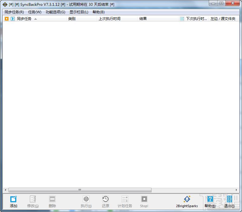Viewport: 242px width, 212px height.
Task: Close the SyncBackPro window
Action: (x=233, y=3)
